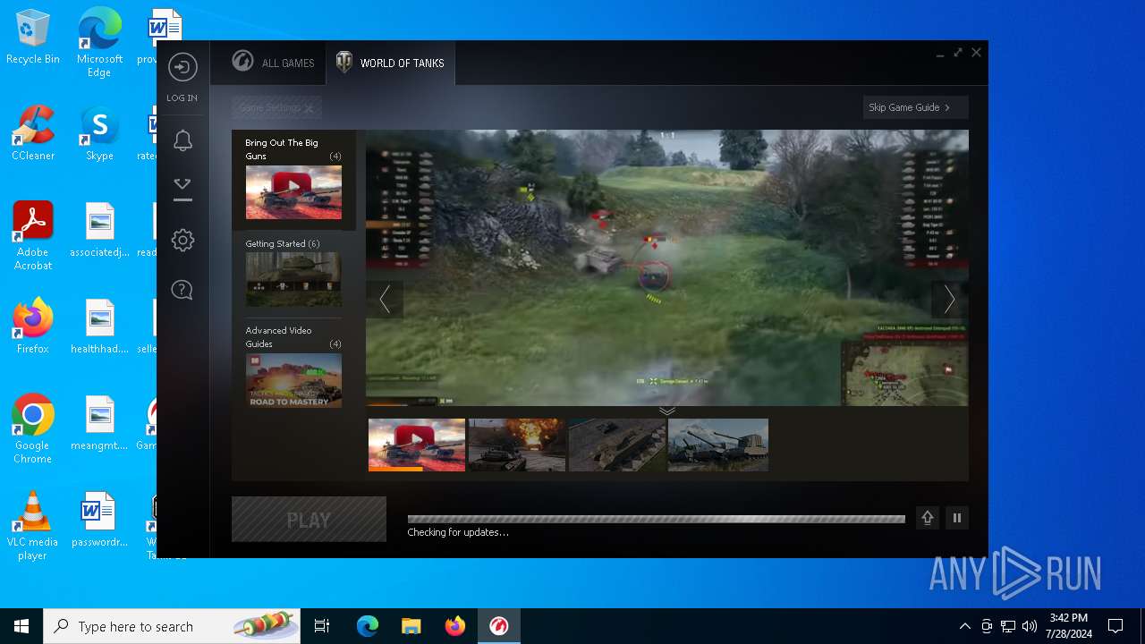The width and height of the screenshot is (1145, 644).
Task: Select the first video thumbnail with play icon
Action: pyautogui.click(x=417, y=445)
